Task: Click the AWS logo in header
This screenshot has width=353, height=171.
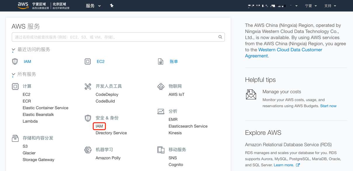Action: tap(23, 6)
